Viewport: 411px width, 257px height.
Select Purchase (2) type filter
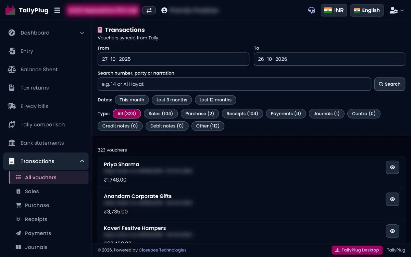[200, 113]
